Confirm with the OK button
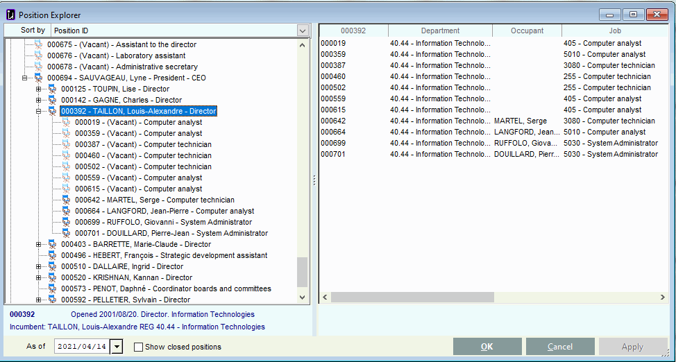Screen dimensions: 676x362 point(487,347)
